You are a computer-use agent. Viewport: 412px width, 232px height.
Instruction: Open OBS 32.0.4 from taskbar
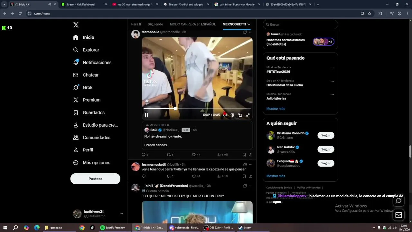[219, 228]
